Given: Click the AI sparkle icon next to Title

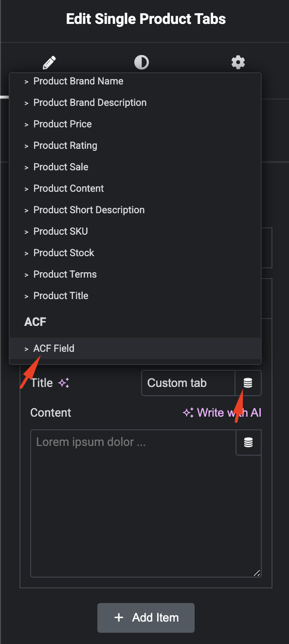Looking at the screenshot, I should tap(64, 383).
